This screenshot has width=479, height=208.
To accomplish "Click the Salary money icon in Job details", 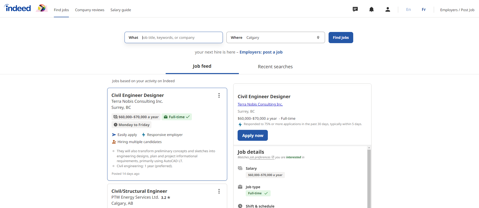I will point(240,168).
